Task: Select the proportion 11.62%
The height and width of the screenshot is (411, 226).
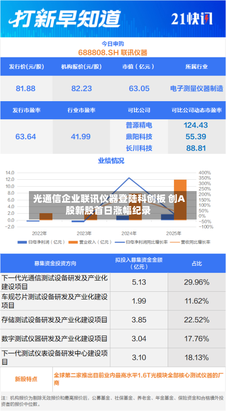Action: pos(197,301)
